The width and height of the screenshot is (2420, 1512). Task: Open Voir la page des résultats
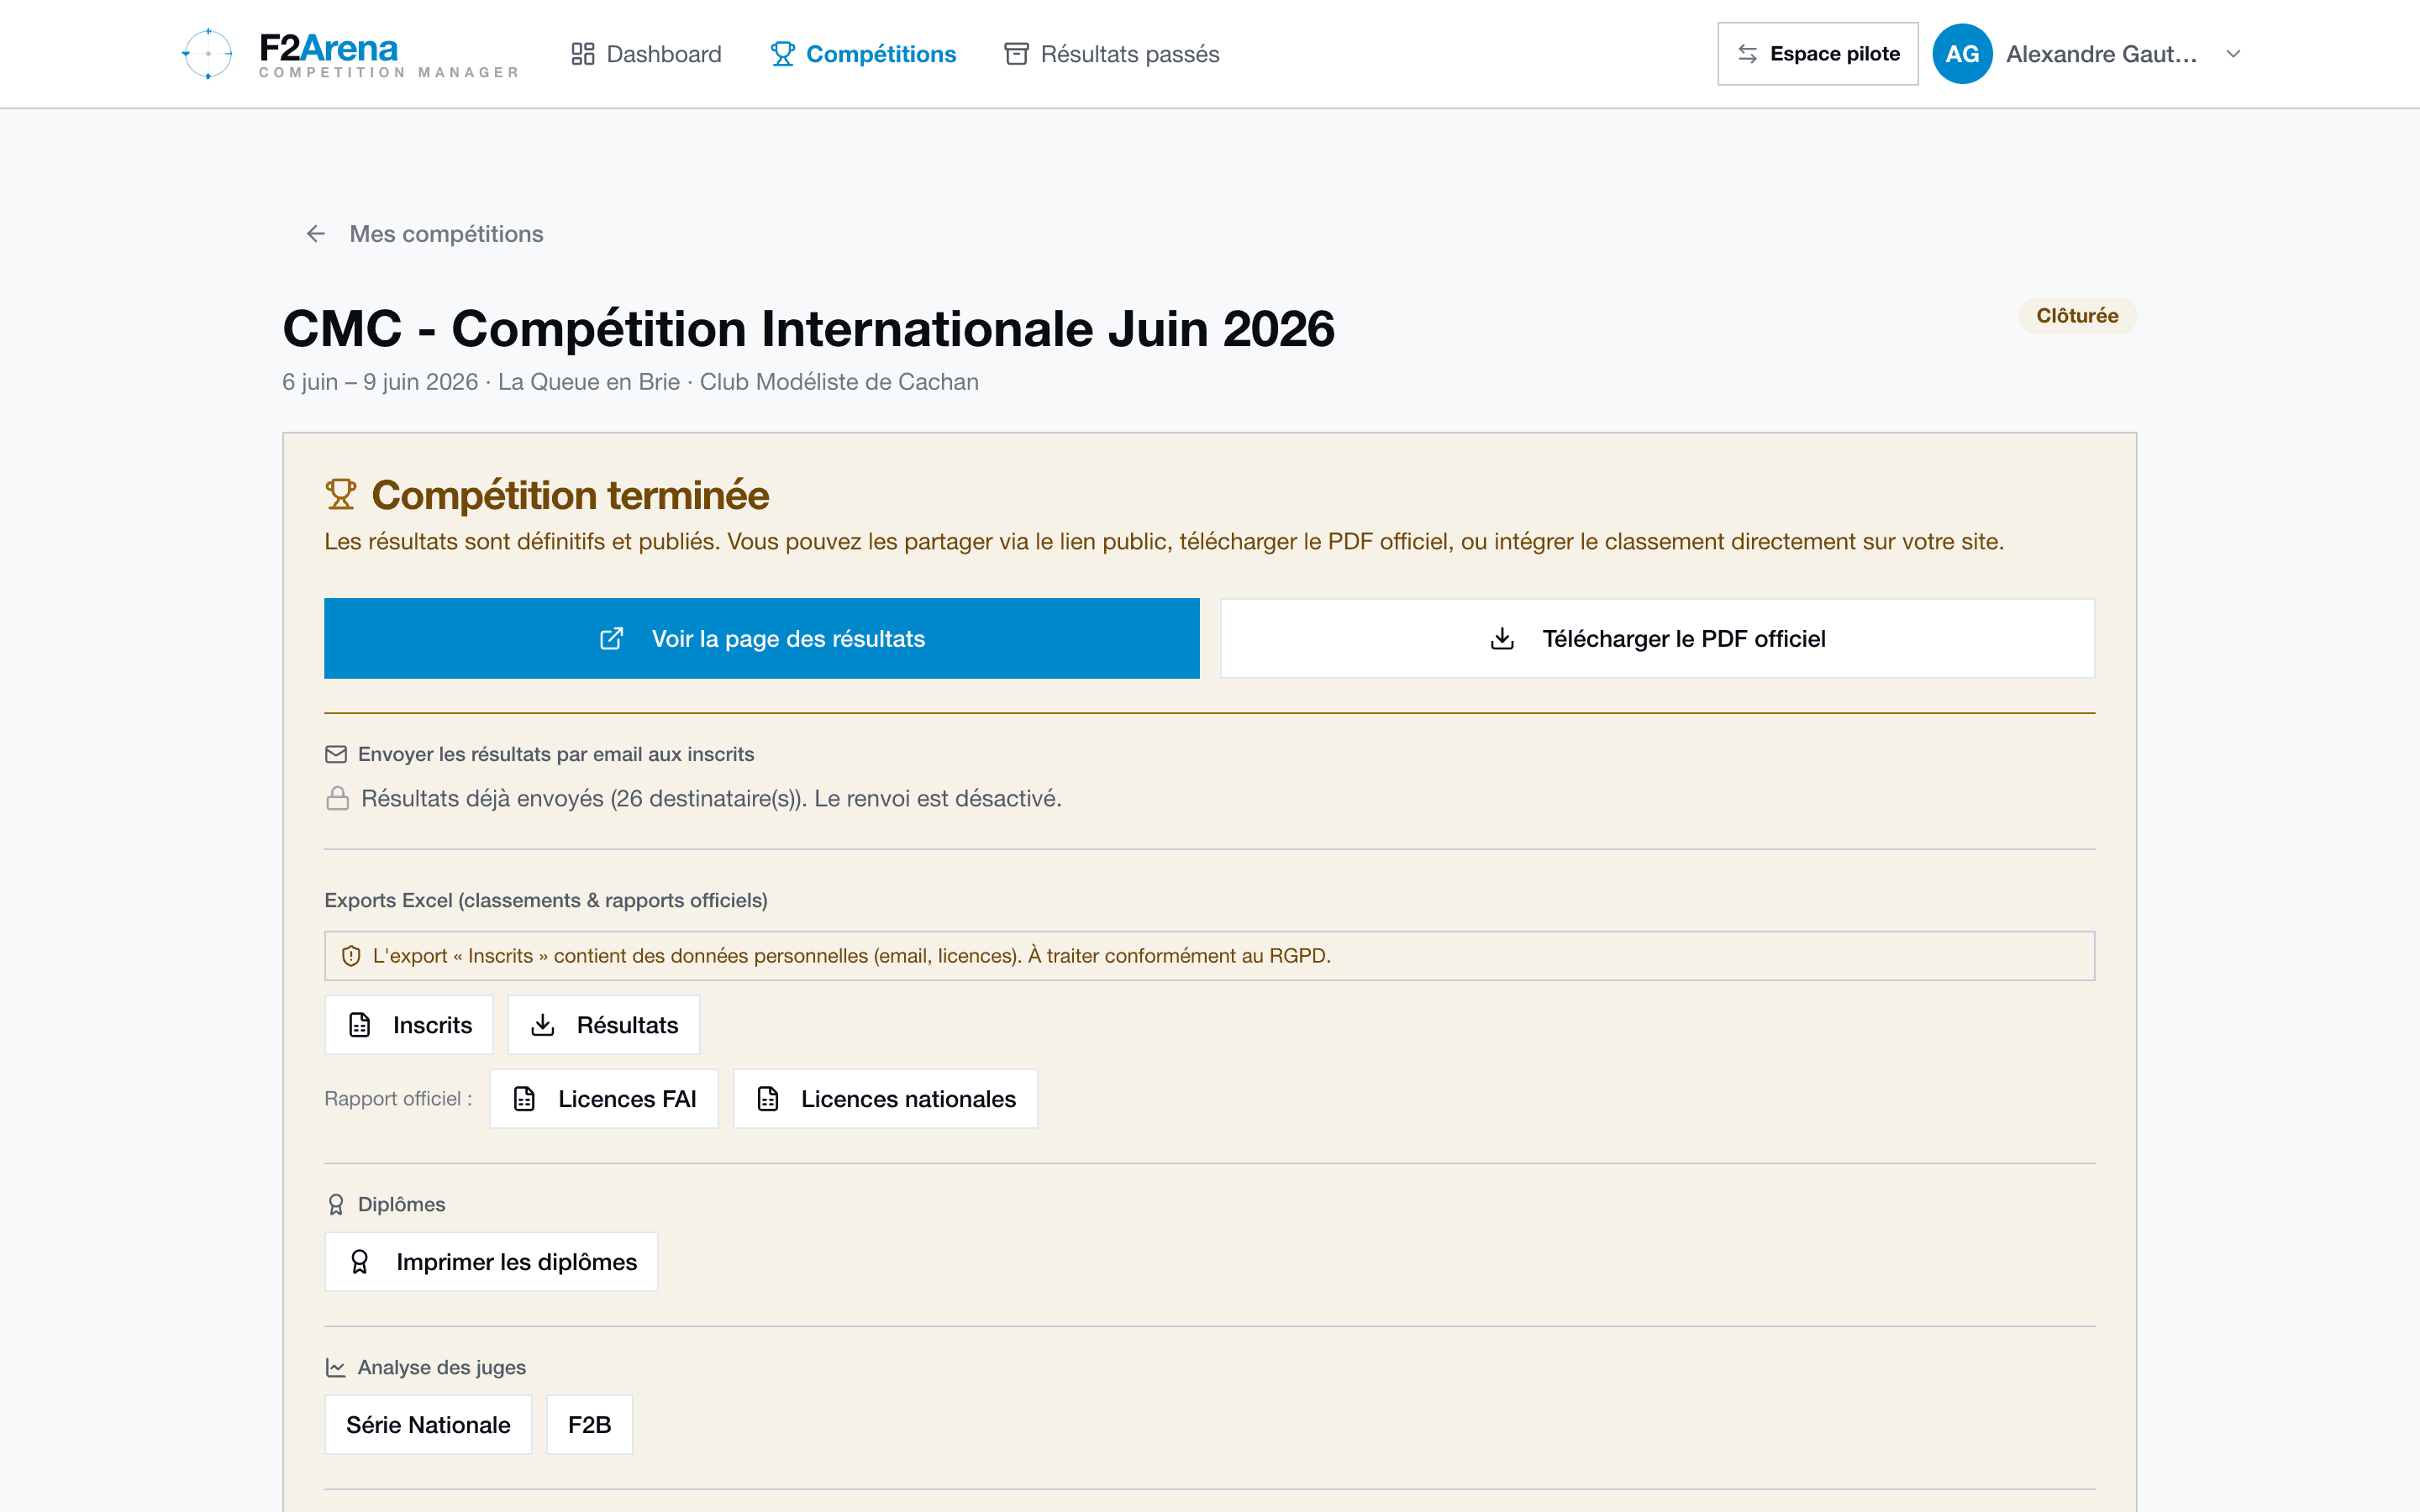762,638
